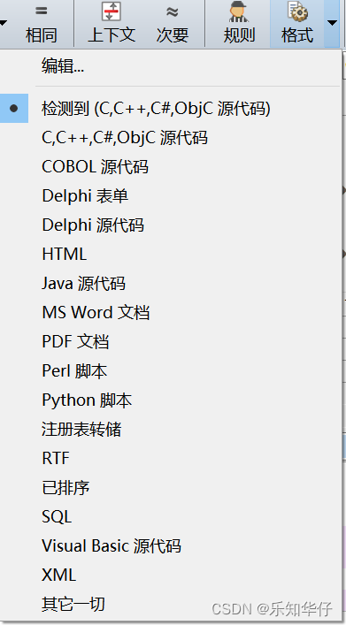
Task: Select PDF 文档 format
Action: 75,341
